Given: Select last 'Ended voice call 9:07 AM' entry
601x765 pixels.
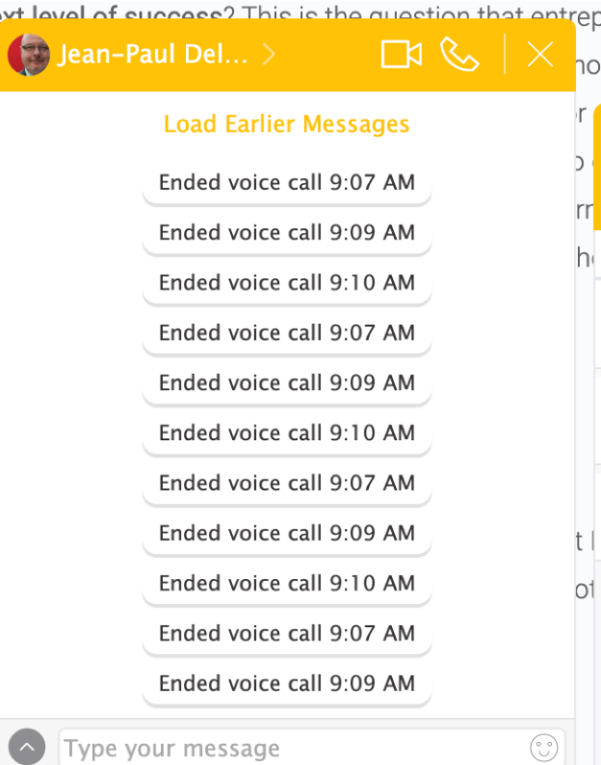Looking at the screenshot, I should click(x=287, y=634).
